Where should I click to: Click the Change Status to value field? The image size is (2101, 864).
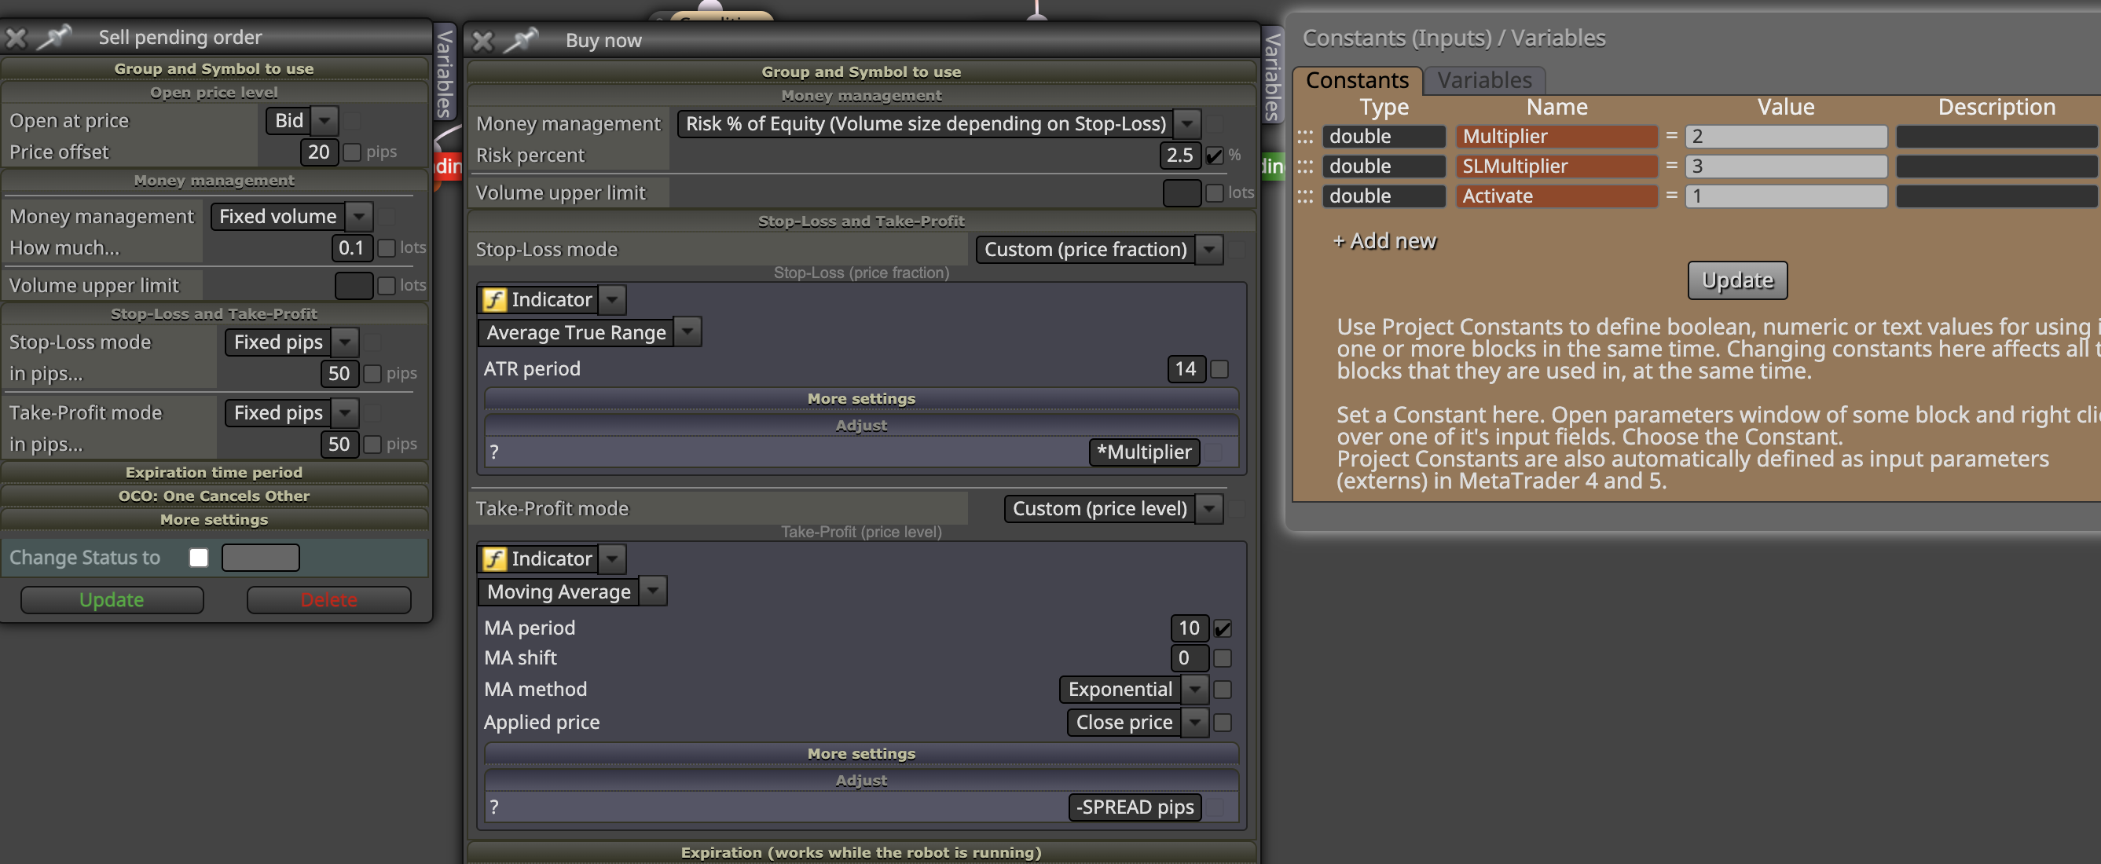click(x=260, y=558)
